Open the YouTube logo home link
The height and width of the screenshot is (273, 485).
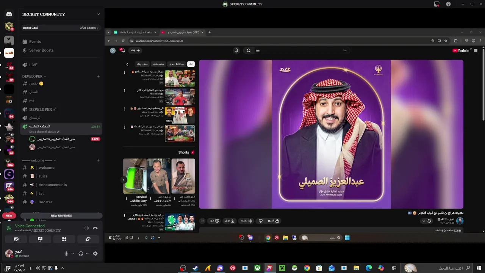tap(461, 50)
